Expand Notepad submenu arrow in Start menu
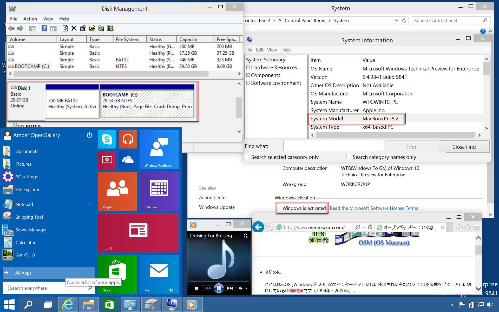The width and height of the screenshot is (499, 312). click(x=90, y=205)
